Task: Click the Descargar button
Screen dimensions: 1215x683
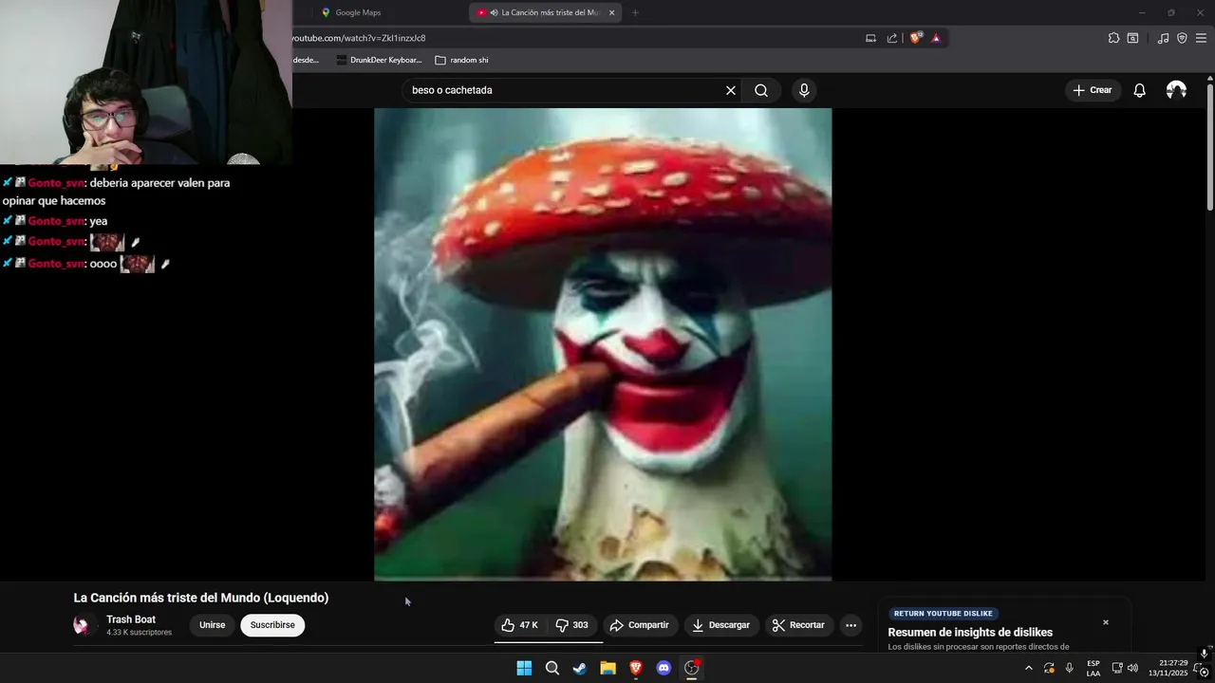Action: click(x=721, y=625)
